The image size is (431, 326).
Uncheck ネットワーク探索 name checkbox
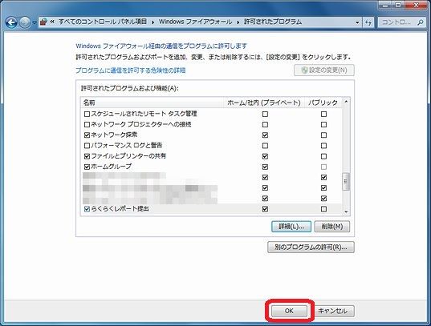tap(87, 135)
